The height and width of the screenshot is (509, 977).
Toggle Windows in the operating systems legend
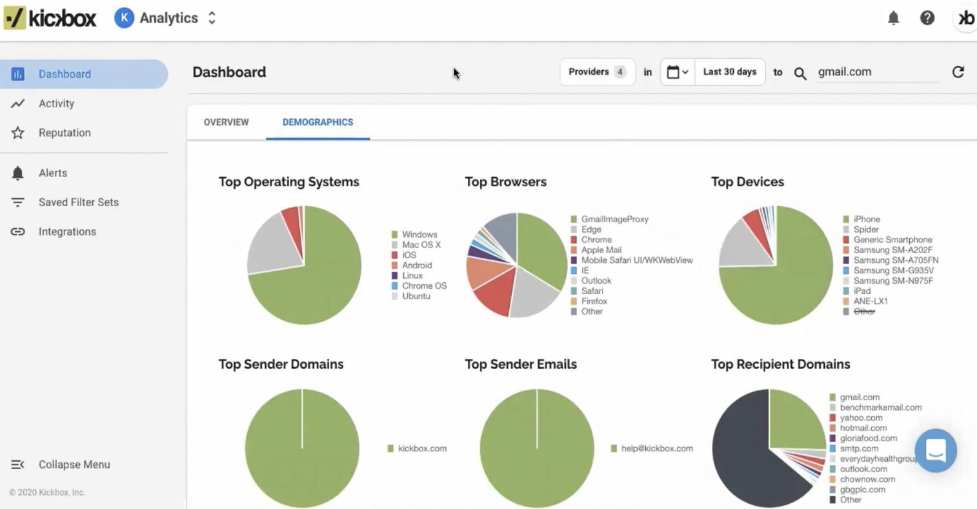[x=414, y=235]
